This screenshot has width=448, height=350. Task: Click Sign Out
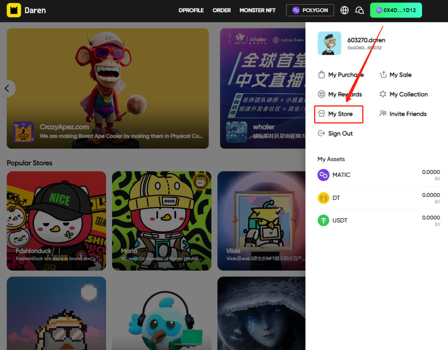pos(336,133)
